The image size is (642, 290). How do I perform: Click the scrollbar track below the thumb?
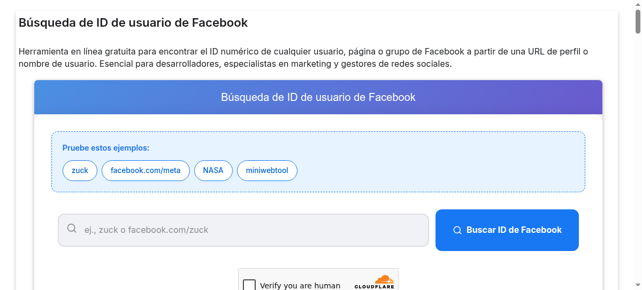(638, 160)
